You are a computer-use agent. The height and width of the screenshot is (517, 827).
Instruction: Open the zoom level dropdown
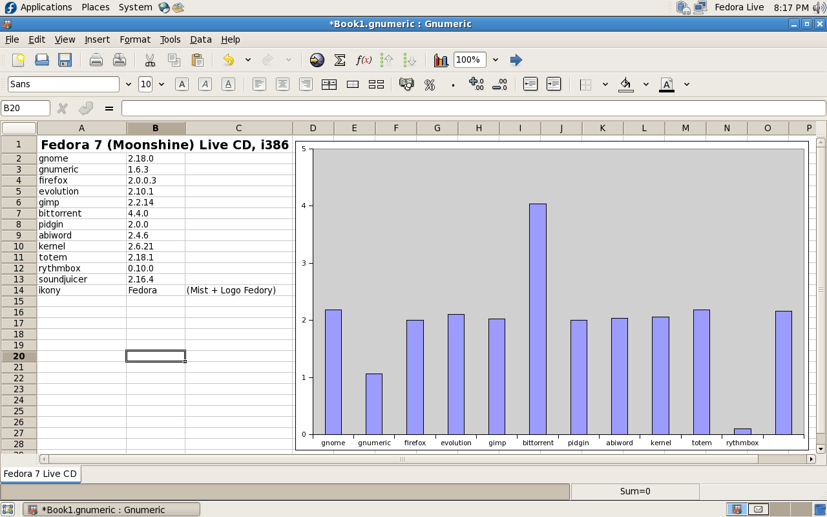coord(496,60)
